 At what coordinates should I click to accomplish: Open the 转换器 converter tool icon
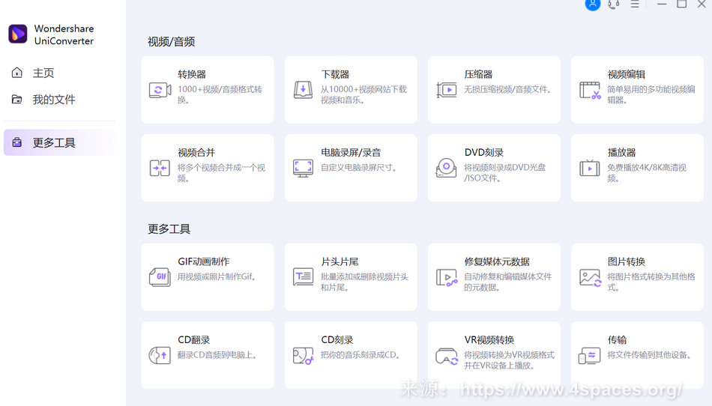click(x=160, y=90)
